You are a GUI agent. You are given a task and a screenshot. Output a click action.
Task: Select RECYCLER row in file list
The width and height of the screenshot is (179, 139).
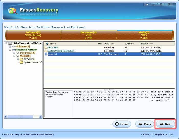(x=109, y=48)
